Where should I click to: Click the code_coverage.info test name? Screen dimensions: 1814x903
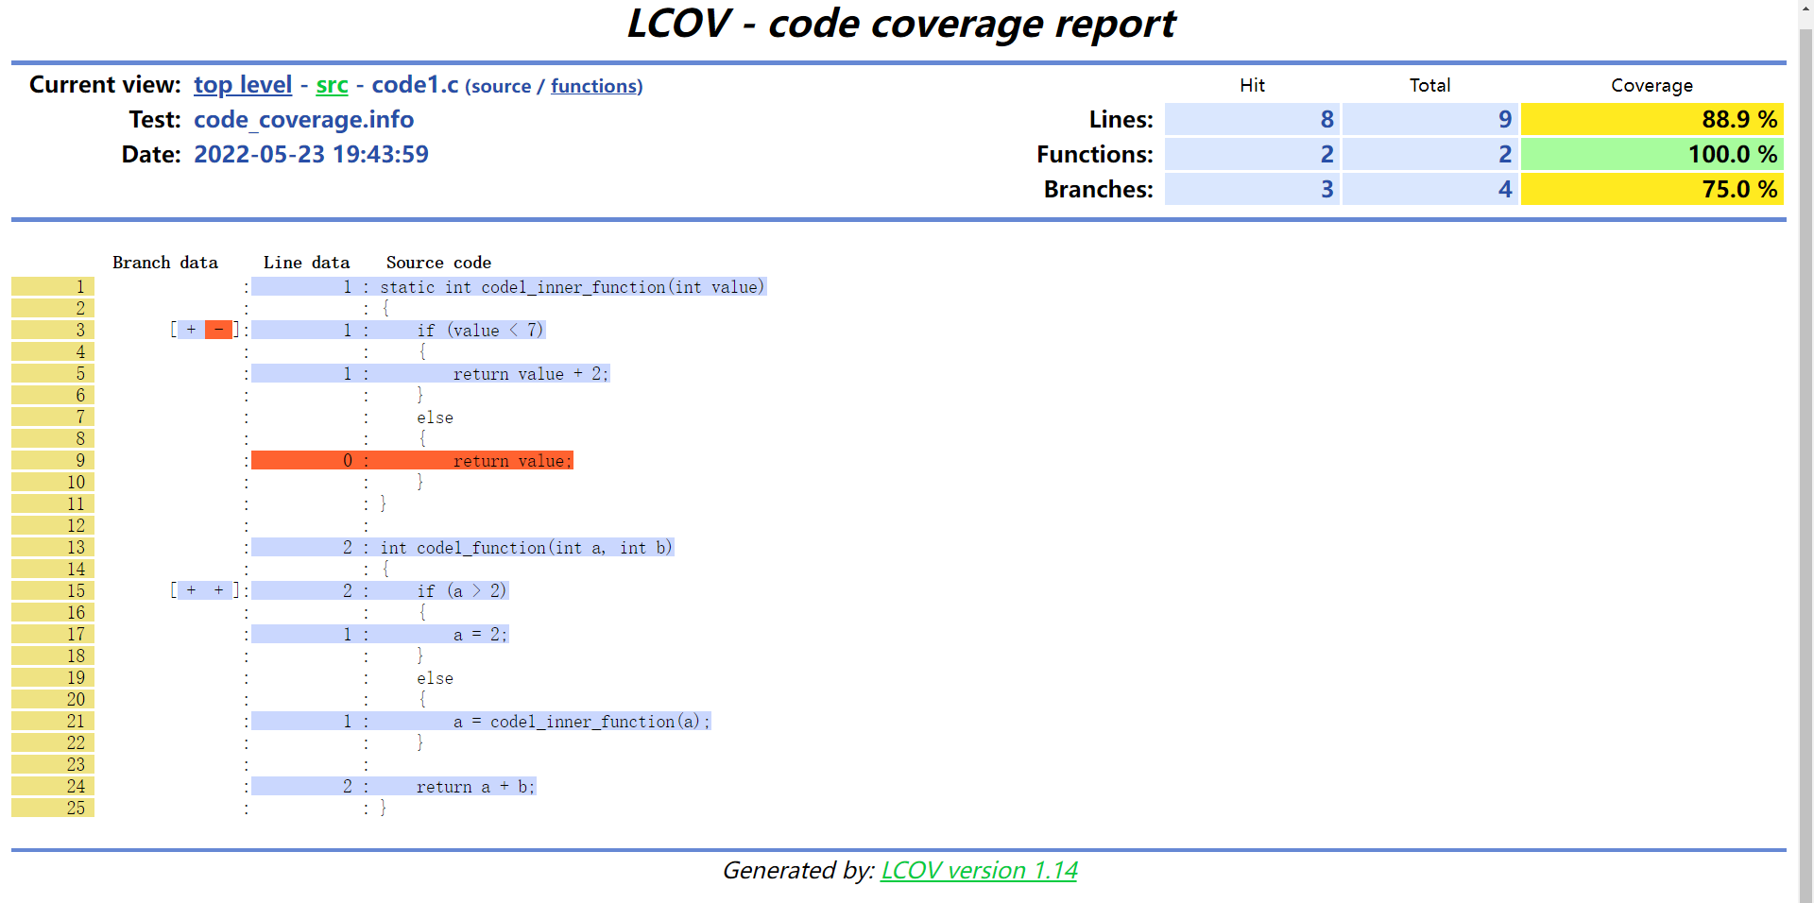point(303,120)
